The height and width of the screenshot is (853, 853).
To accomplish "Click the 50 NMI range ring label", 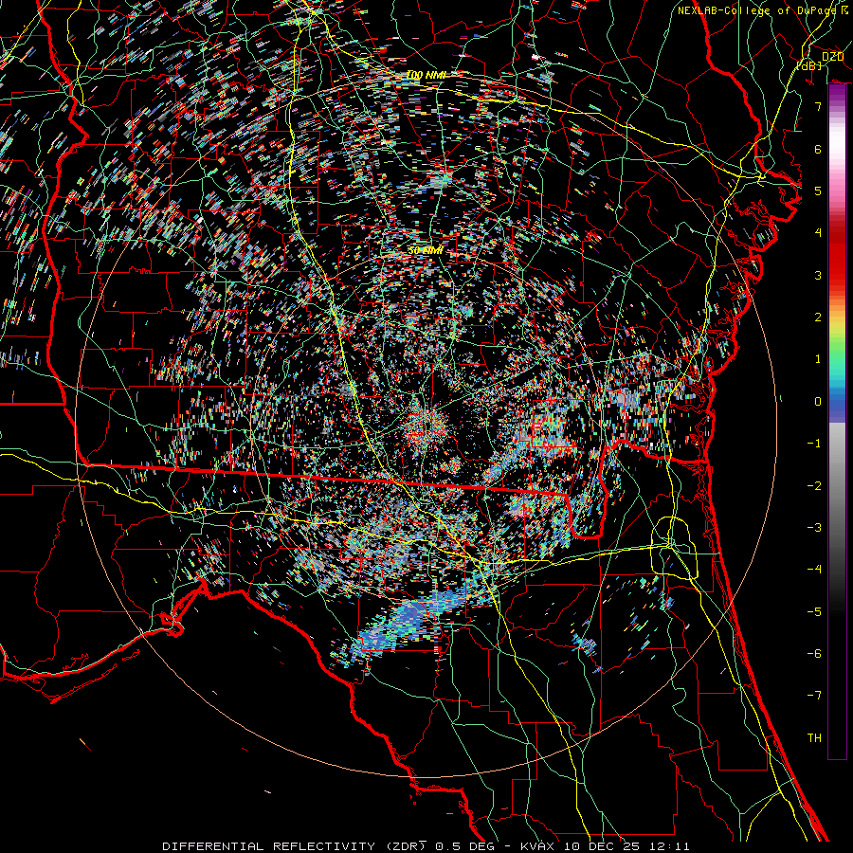I will [x=426, y=250].
